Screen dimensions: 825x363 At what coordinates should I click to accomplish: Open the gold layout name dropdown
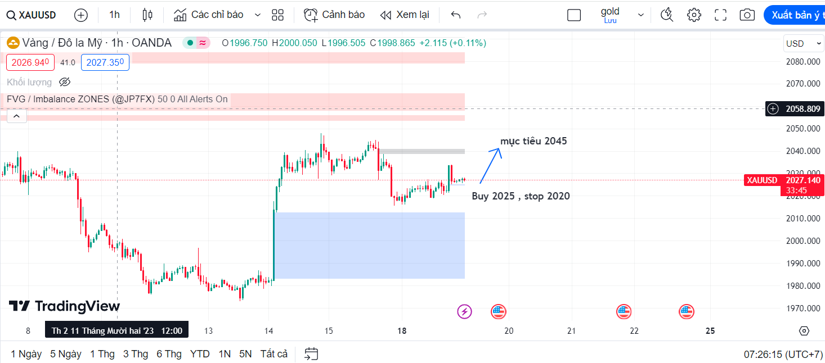(640, 15)
